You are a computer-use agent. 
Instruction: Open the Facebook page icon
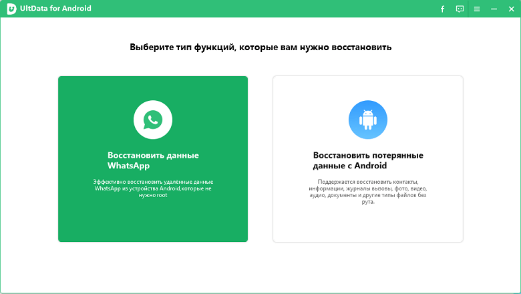pyautogui.click(x=442, y=9)
